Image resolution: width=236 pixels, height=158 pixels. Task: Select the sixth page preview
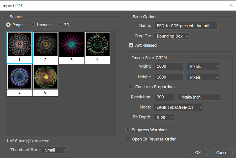tap(45, 77)
